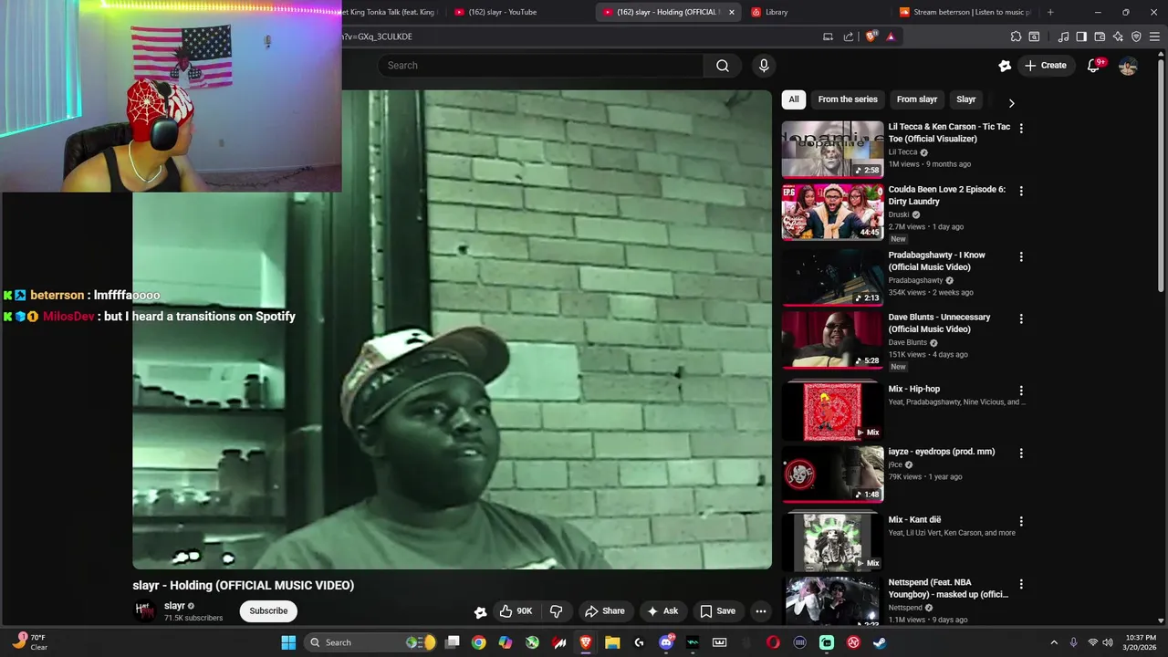Select the 'From slayr' filter chip
Screen dimensions: 1168x657
point(917,99)
